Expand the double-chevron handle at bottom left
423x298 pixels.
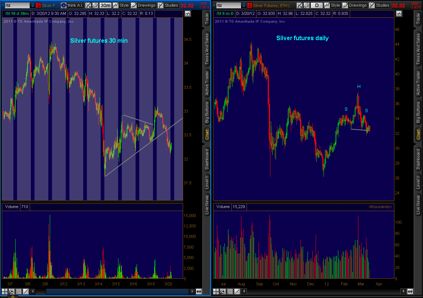pos(12,297)
